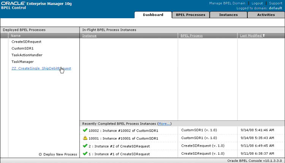Sort by BPEL Process column header

192,36
